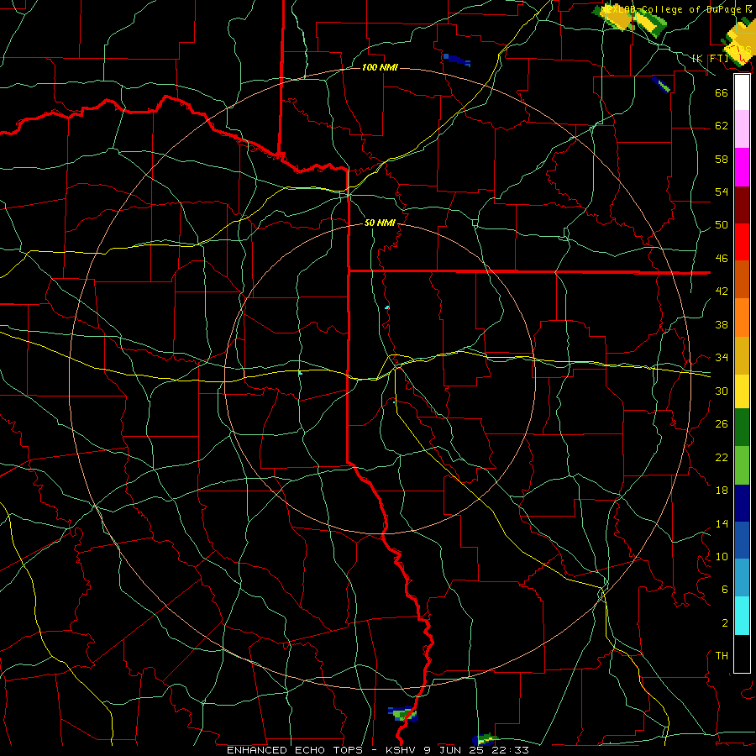The height and width of the screenshot is (756, 756).
Task: Click the green-blue echo on the bottom red river border
Action: coord(402,713)
